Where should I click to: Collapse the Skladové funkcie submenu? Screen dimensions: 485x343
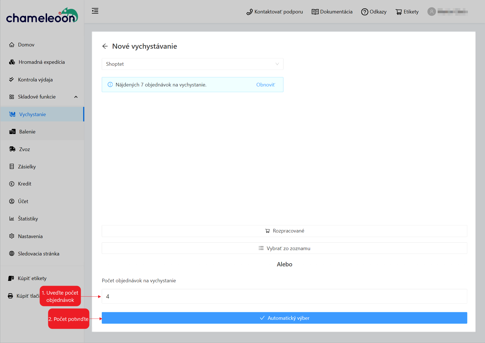pyautogui.click(x=76, y=97)
